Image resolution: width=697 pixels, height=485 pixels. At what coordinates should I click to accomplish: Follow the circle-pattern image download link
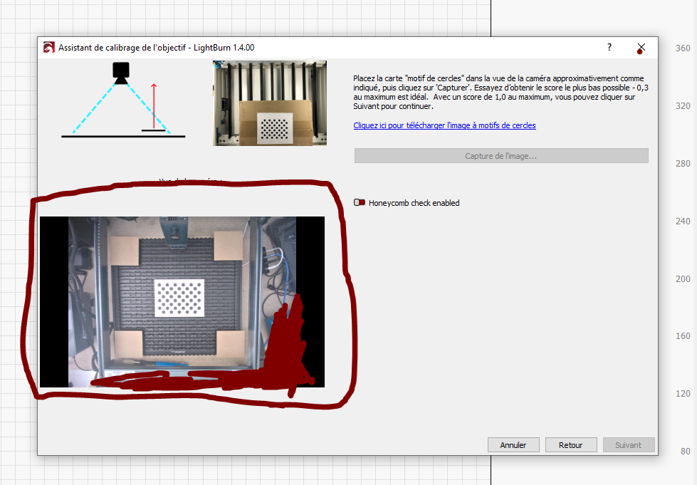444,125
